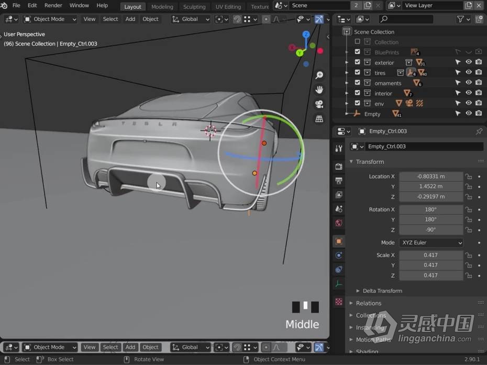Toggle top header snapping magnet icon
This screenshot has width=487, height=365.
click(x=237, y=19)
